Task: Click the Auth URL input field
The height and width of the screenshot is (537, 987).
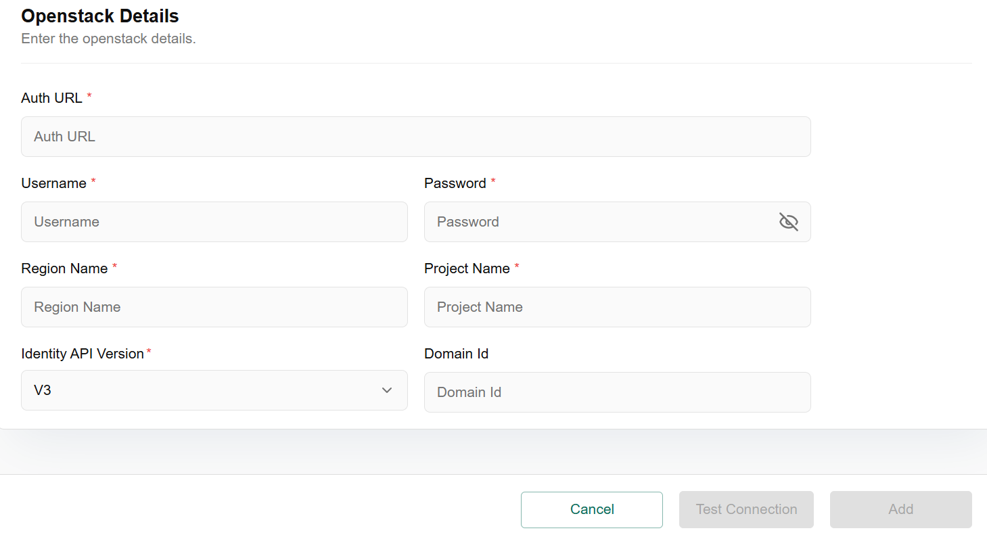Action: point(415,137)
